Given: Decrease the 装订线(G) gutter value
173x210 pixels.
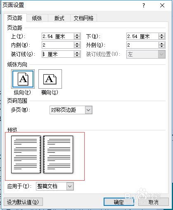Looking at the screenshot, I should click(x=77, y=56).
